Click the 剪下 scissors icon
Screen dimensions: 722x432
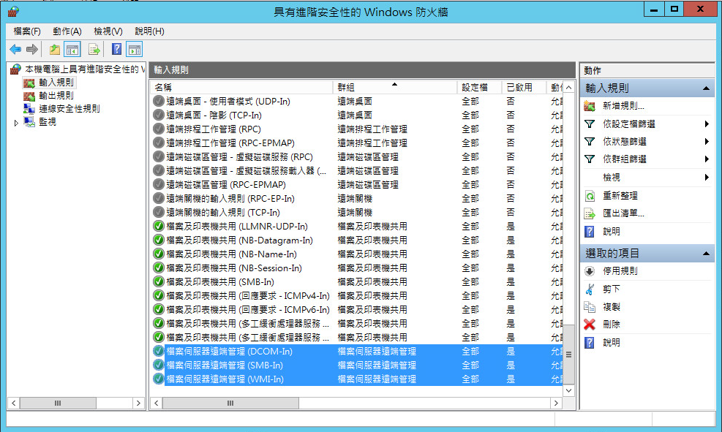[590, 289]
